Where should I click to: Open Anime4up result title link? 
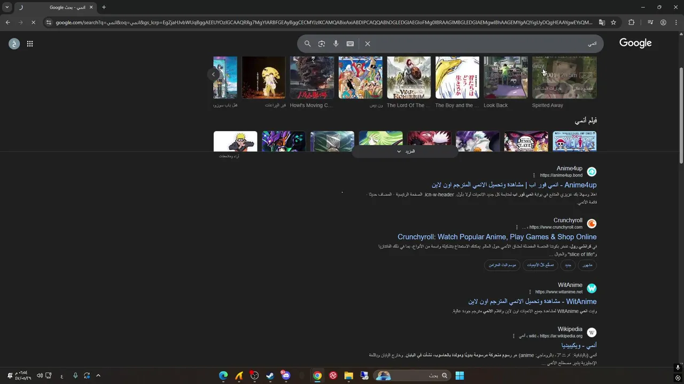514,185
